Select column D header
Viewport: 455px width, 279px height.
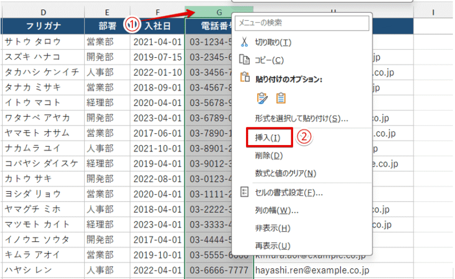pos(43,12)
